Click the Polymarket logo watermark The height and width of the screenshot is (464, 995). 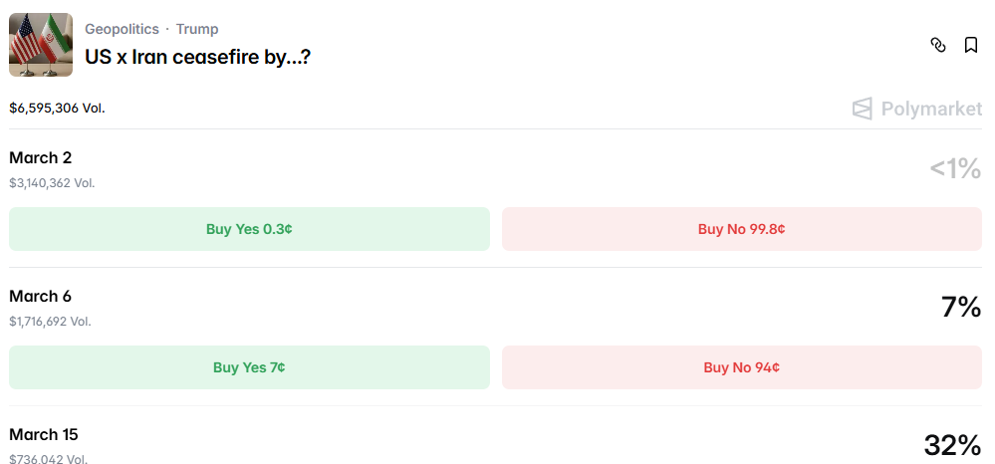coord(917,109)
